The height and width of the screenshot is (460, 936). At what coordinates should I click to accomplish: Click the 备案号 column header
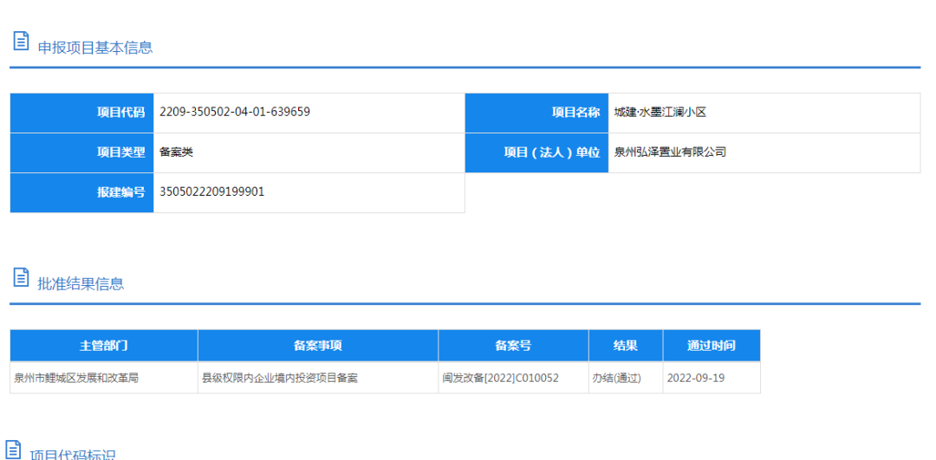513,346
